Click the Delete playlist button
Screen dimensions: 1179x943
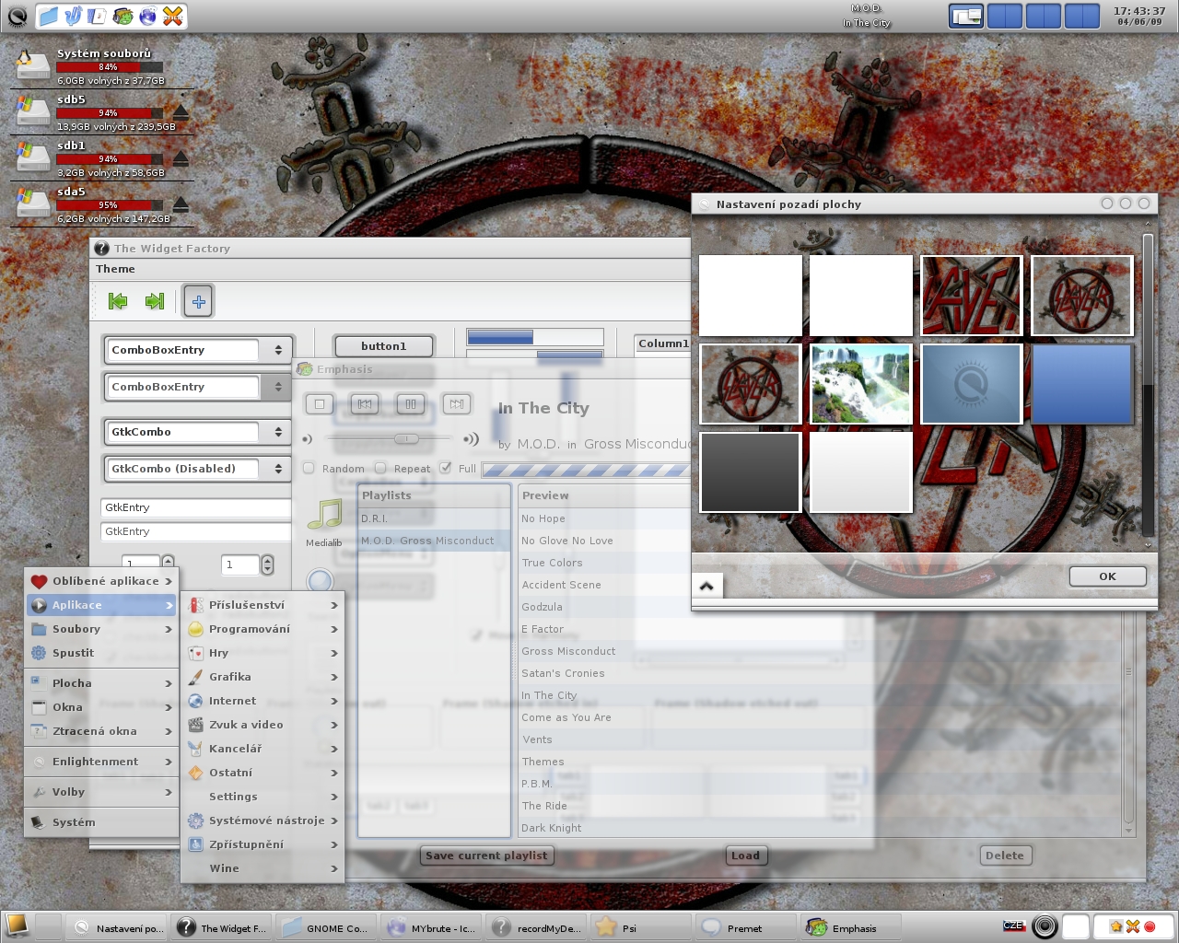[1004, 856]
